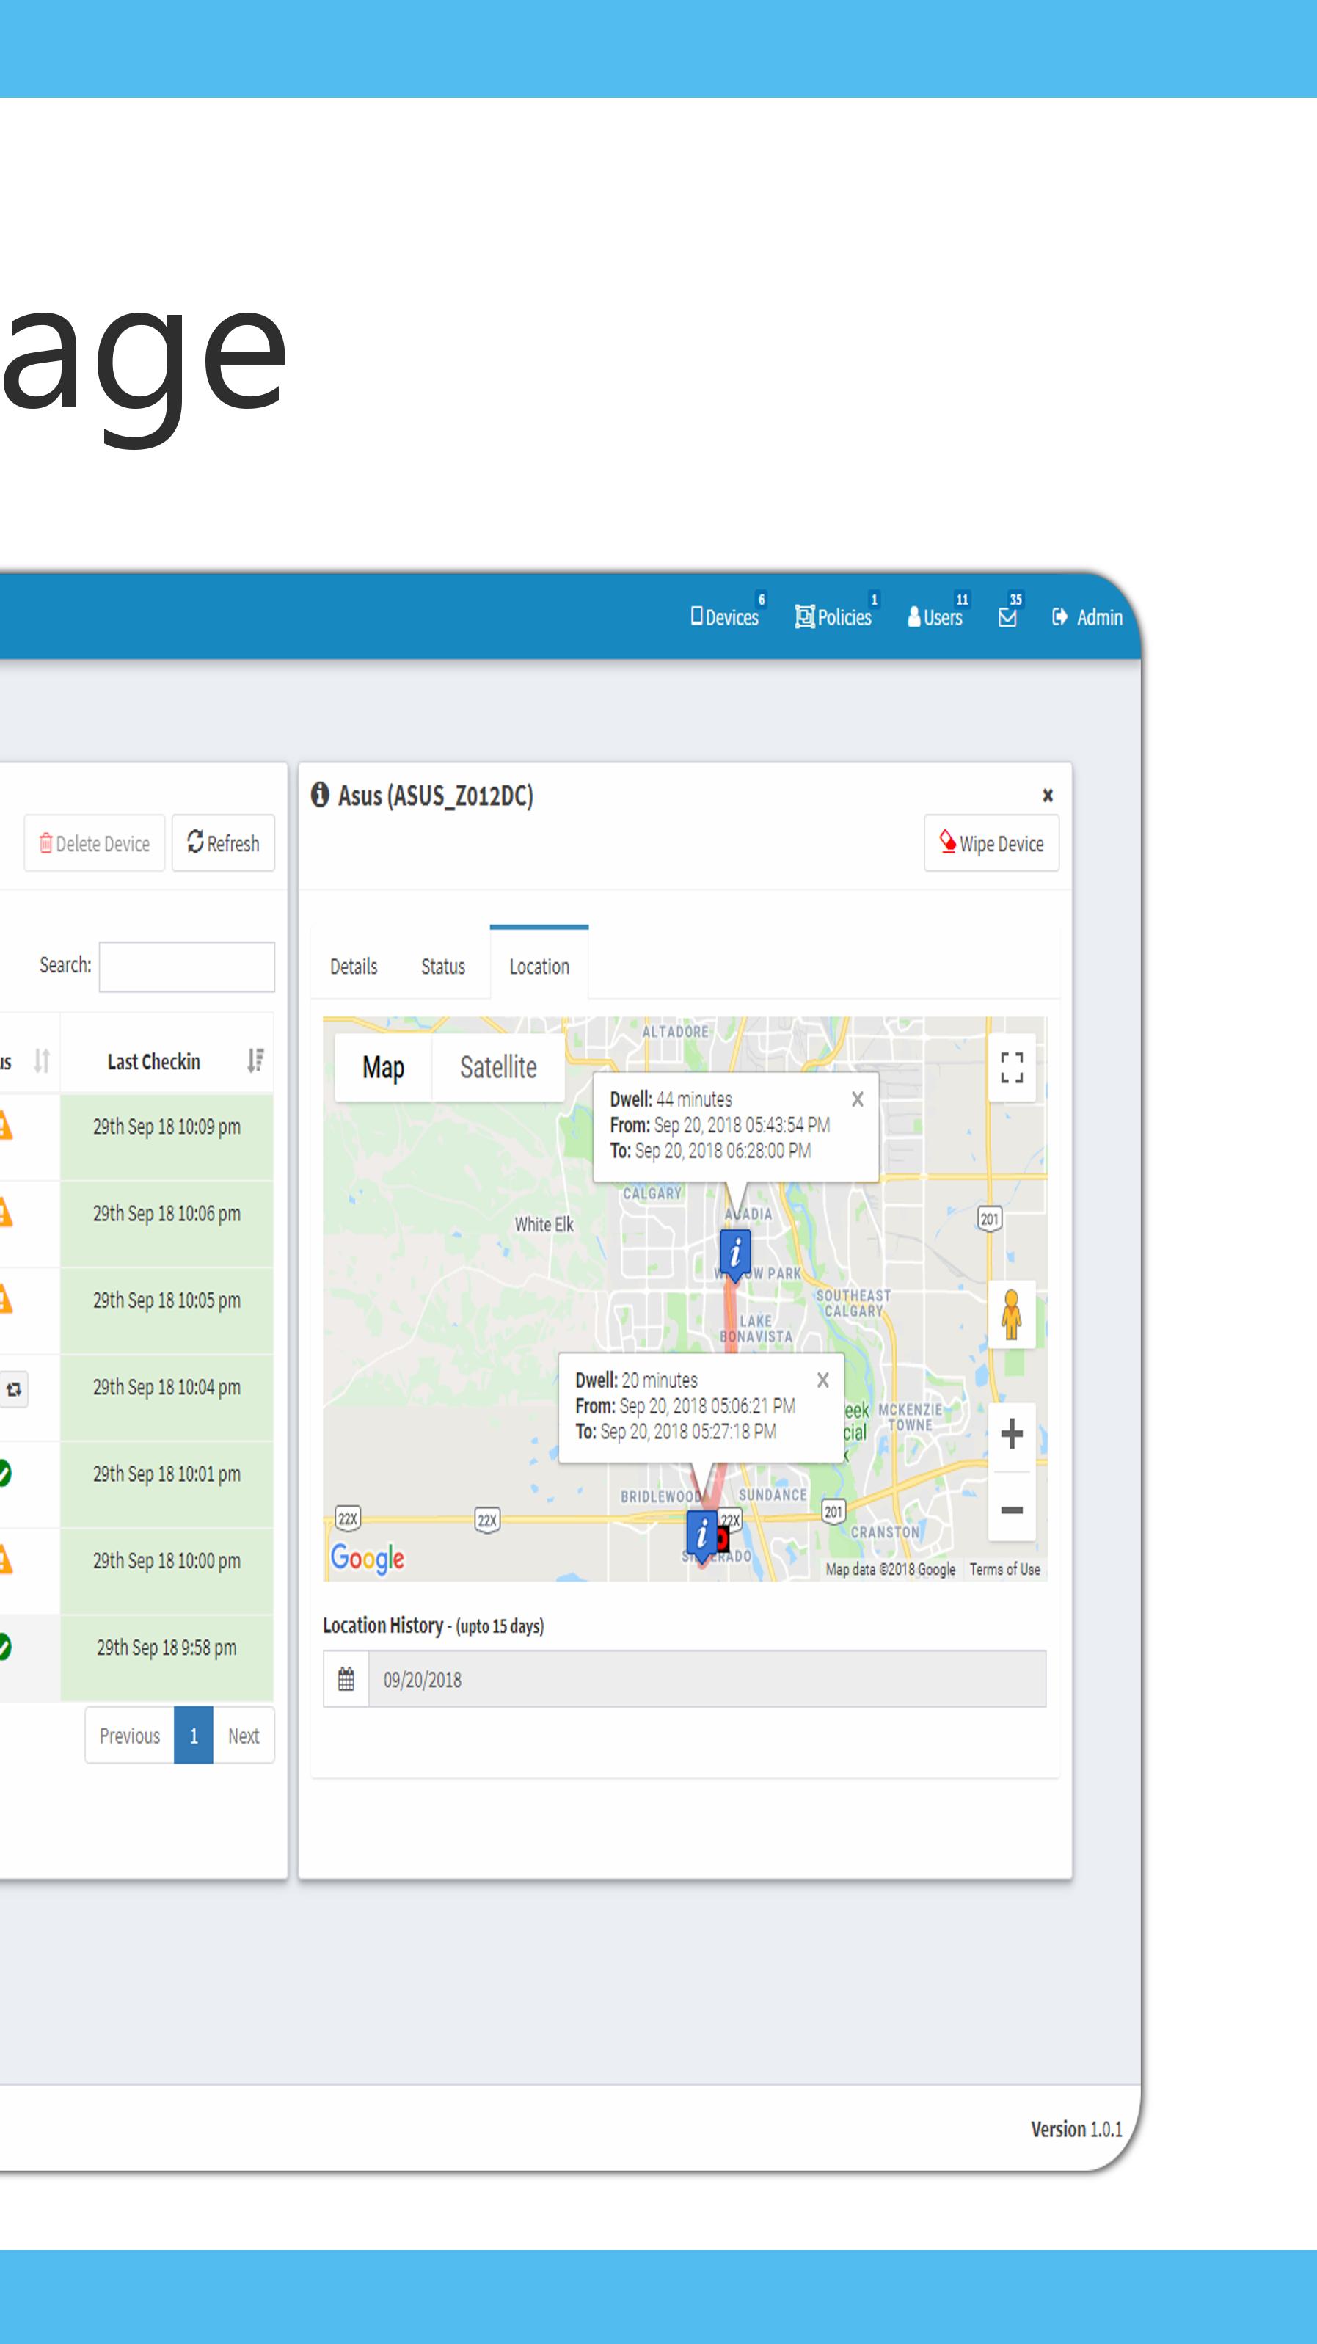The height and width of the screenshot is (2344, 1317).
Task: Switch the map to Satellite view
Action: pyautogui.click(x=498, y=1067)
